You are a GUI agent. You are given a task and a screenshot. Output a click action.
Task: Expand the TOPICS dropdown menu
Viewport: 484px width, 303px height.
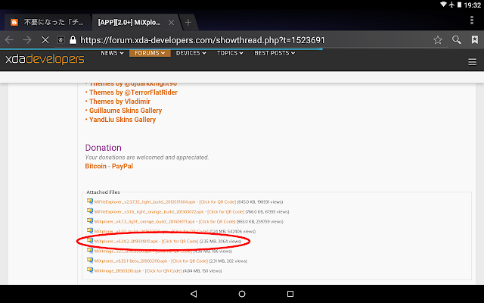coord(230,53)
